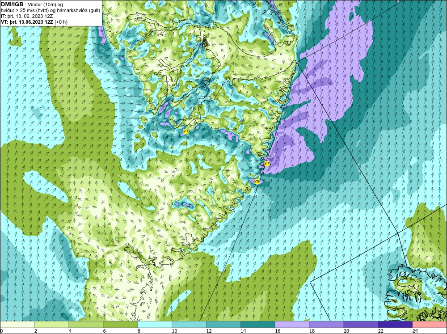Click the pale yellow 0–2 m/s legend swatch
Screen dimensions: 447x334
[x=17, y=325]
